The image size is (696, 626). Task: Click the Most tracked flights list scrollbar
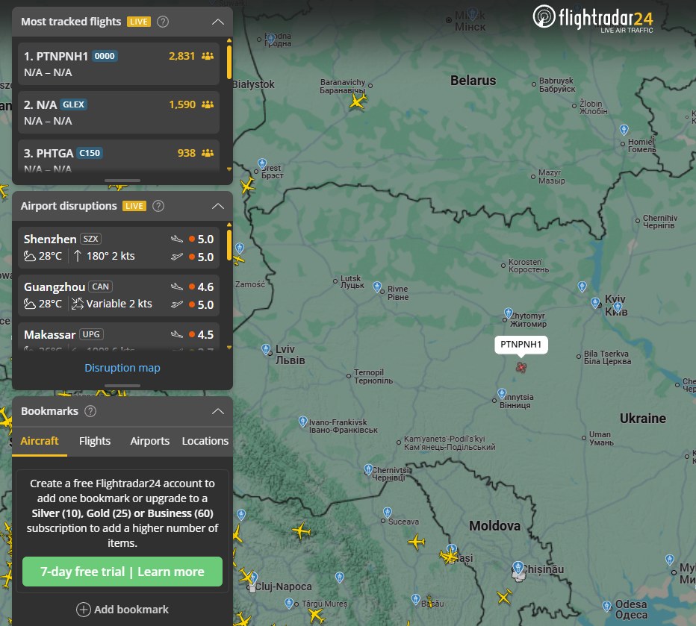[229, 62]
